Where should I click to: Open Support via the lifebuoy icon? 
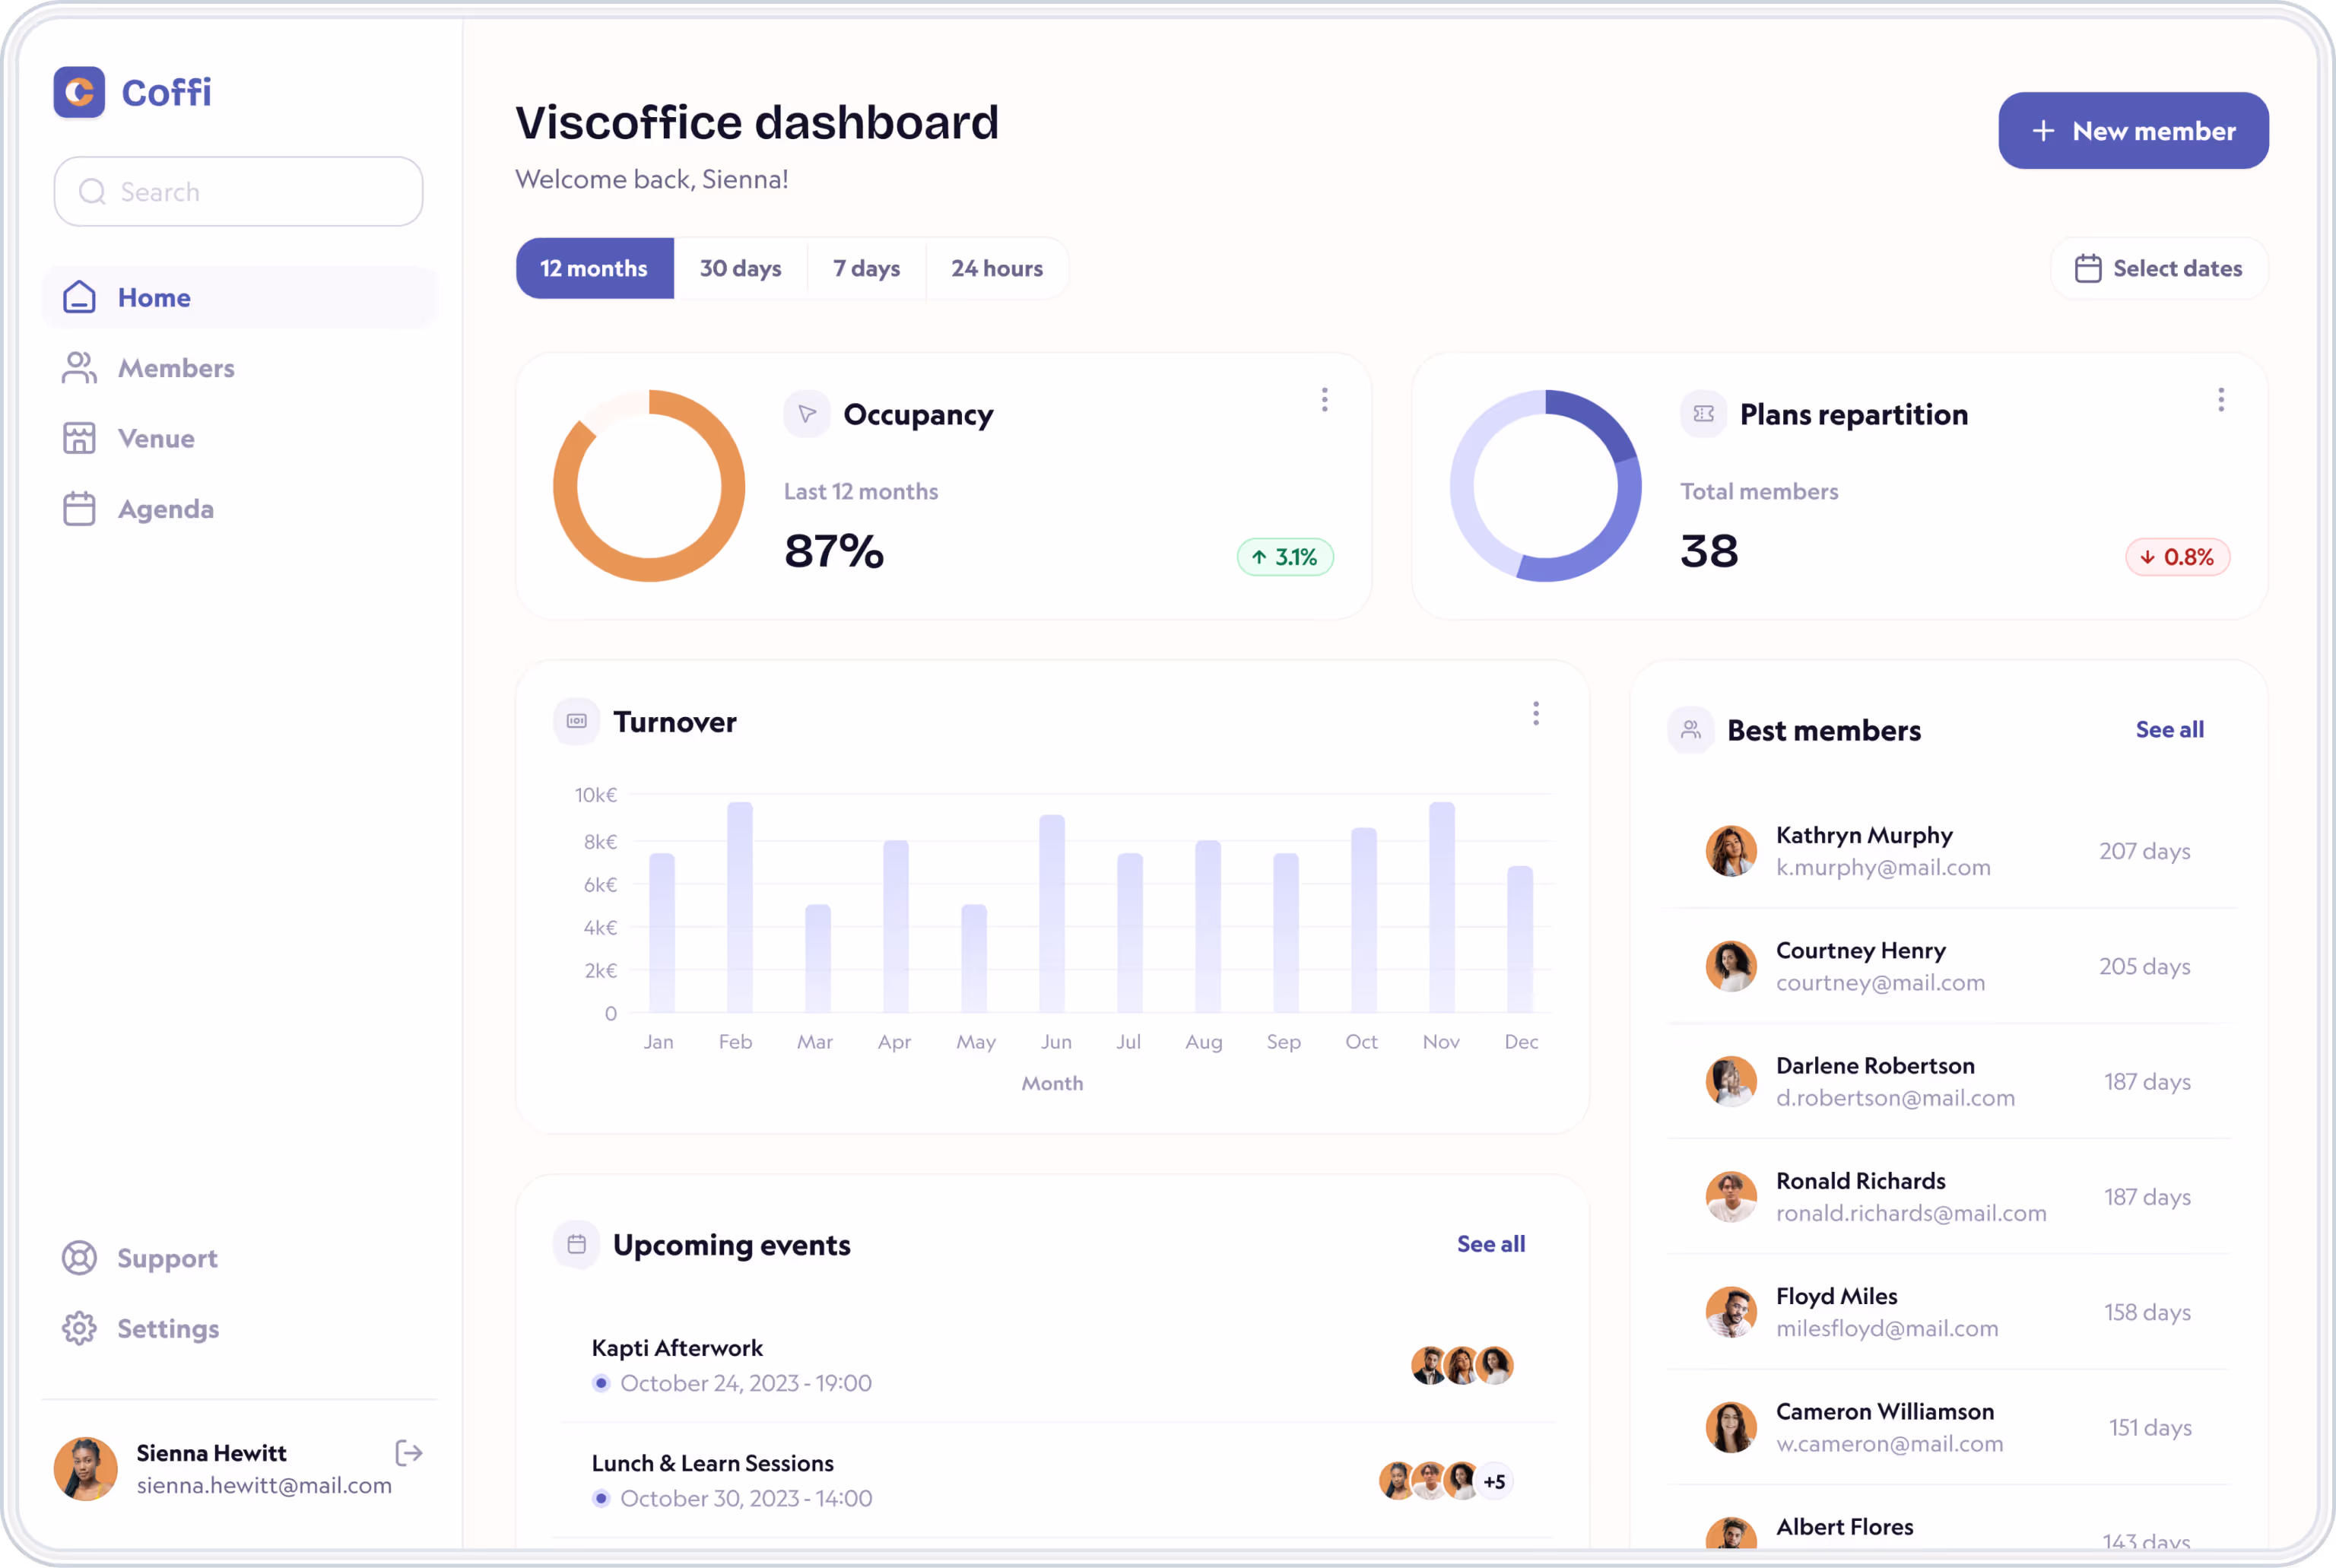[79, 1258]
